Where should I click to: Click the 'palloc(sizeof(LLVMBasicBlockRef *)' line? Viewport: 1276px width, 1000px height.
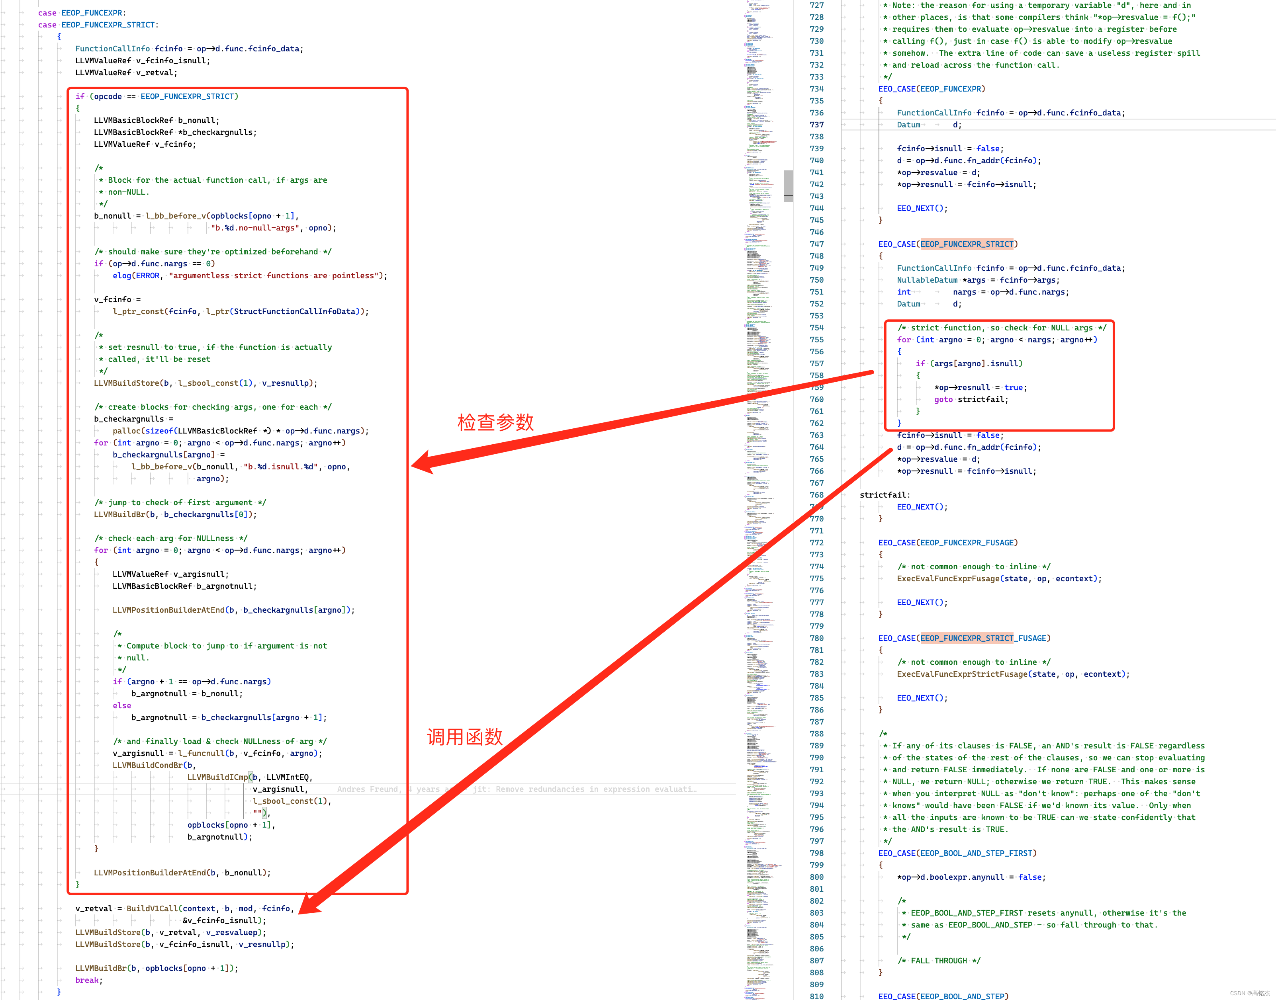pos(241,431)
